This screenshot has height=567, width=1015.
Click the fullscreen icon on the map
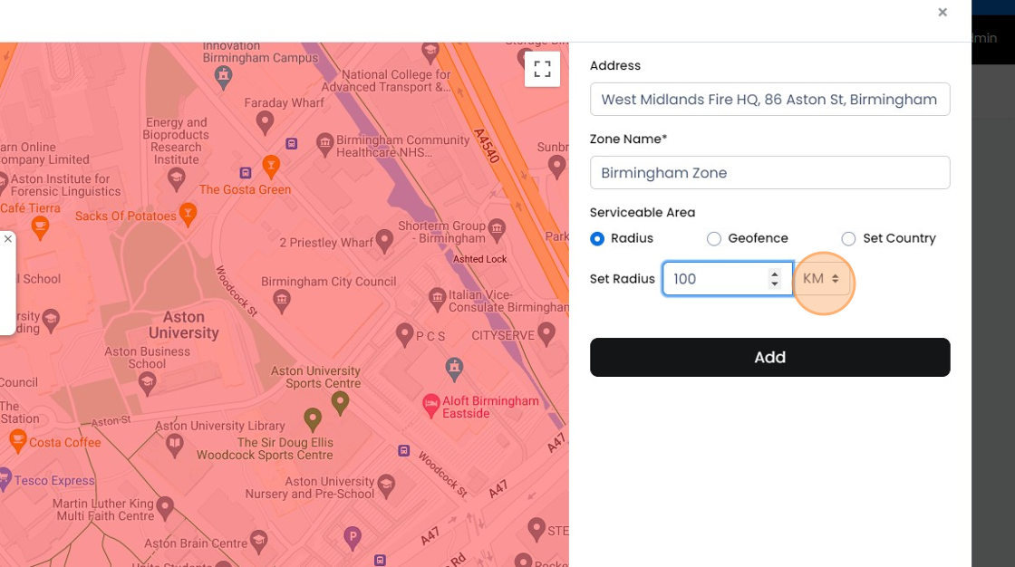[542, 68]
